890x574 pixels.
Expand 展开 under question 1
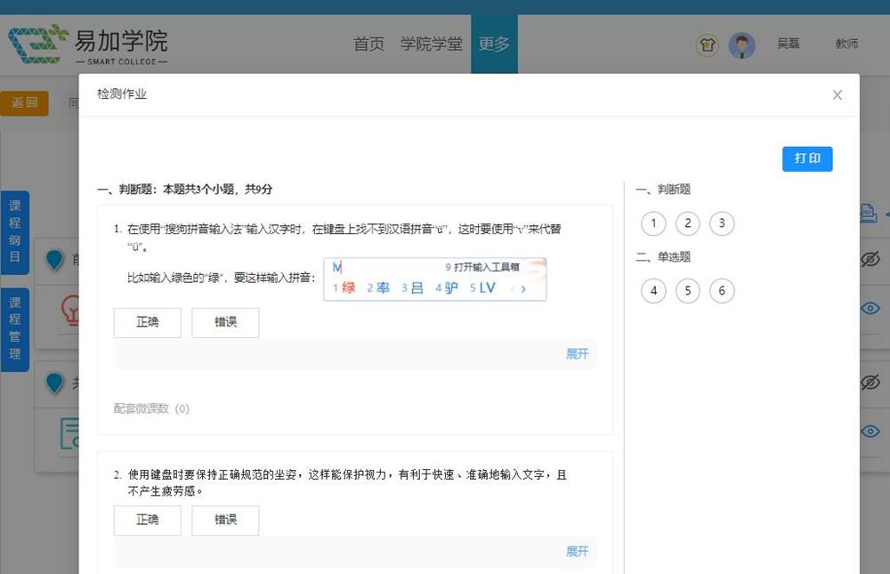point(577,353)
